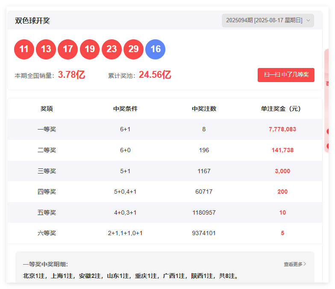335x289 pixels.
Task: Click fifth prize winner count 1180957
Action: pyautogui.click(x=204, y=212)
